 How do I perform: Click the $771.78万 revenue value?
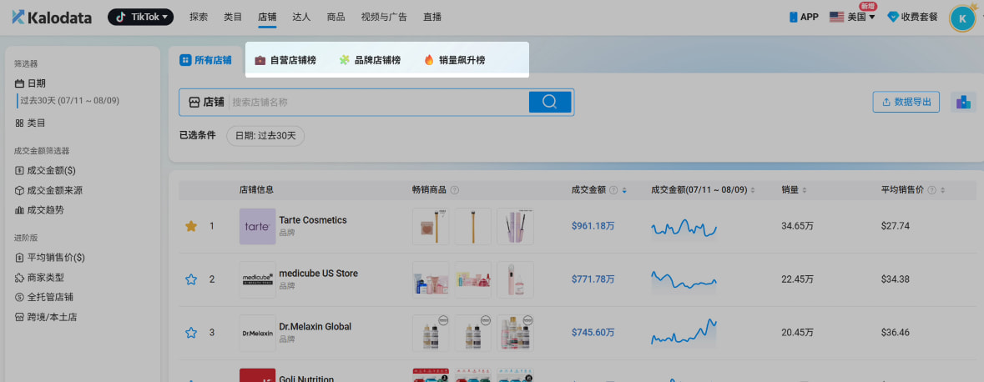593,279
